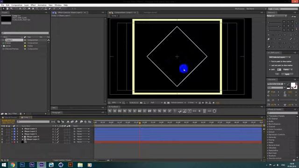Viewport: 299px width, 168px height.
Task: Open Graph Editor from timeline icons
Action: [x=90, y=122]
